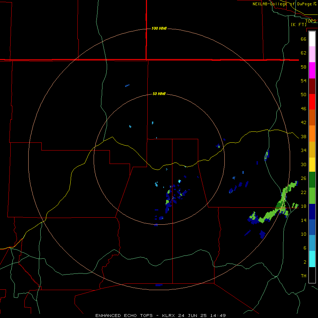Image resolution: width=318 pixels, height=318 pixels.
Task: Click the "50" legend value
Action: click(304, 94)
